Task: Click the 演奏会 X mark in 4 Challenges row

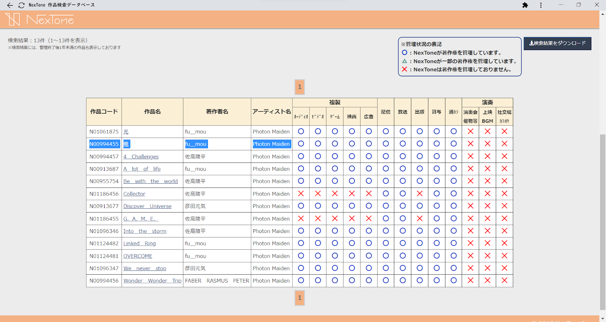Action: pyautogui.click(x=470, y=156)
